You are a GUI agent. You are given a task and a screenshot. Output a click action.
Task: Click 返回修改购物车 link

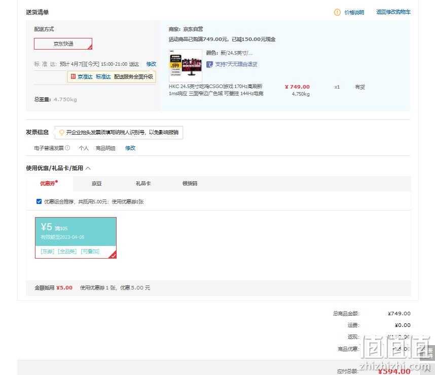(x=393, y=12)
